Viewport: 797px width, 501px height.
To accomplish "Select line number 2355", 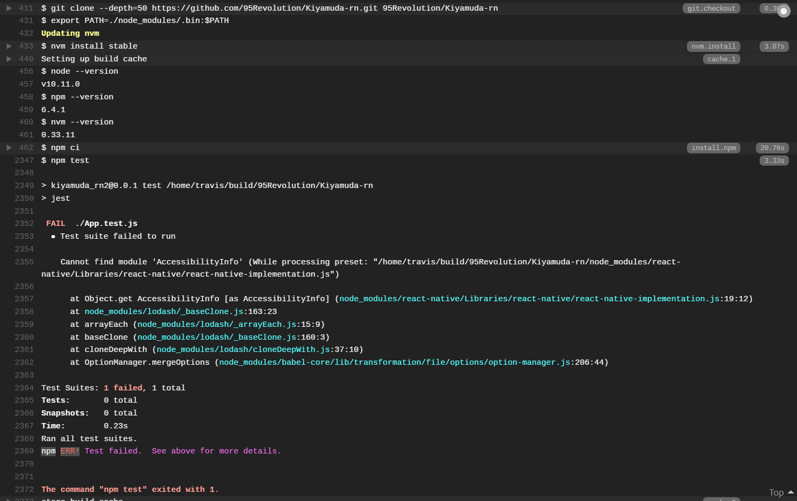I will (24, 262).
